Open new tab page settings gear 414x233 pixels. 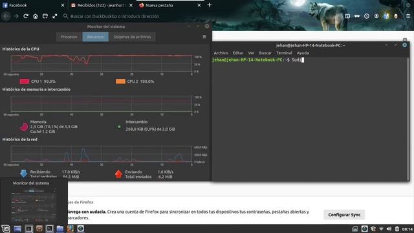(x=405, y=39)
